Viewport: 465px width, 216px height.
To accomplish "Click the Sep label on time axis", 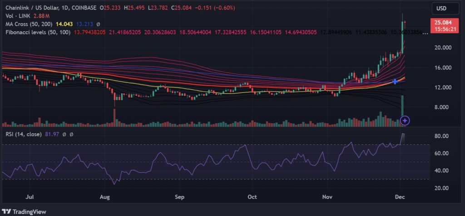I will coord(180,197).
